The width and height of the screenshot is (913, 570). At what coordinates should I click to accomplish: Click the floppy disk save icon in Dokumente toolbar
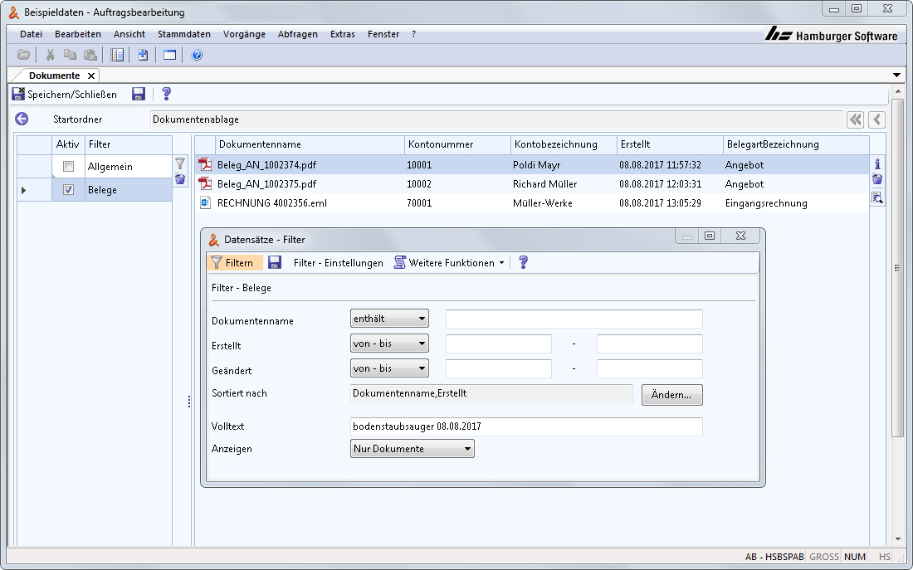pos(139,94)
